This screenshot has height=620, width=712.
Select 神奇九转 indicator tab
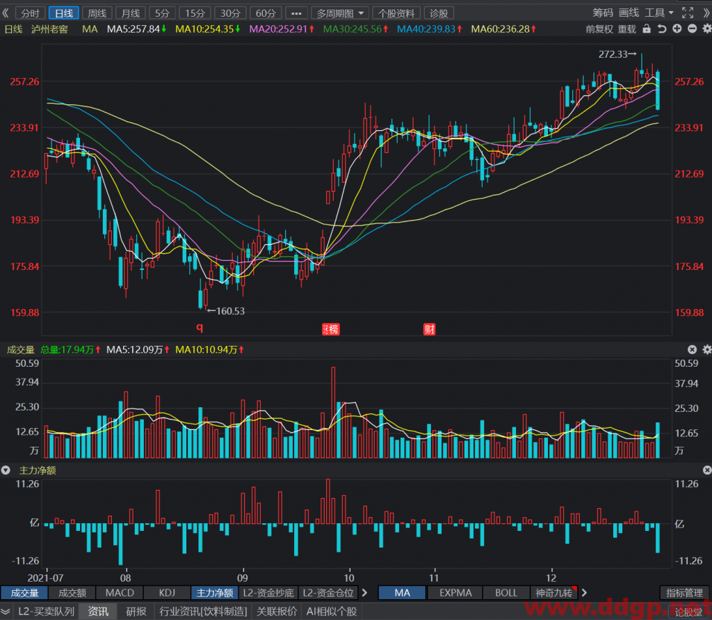pos(554,593)
